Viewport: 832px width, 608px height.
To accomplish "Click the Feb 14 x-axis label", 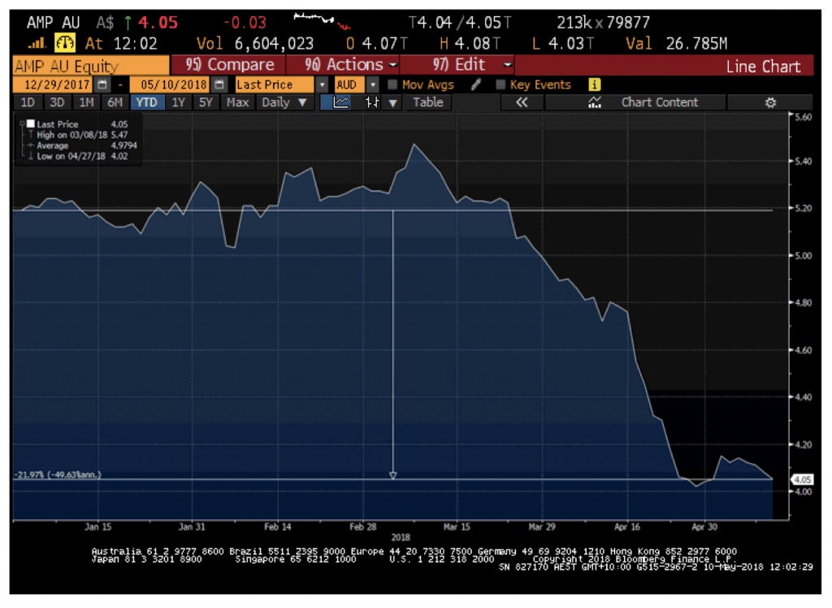I will click(278, 527).
